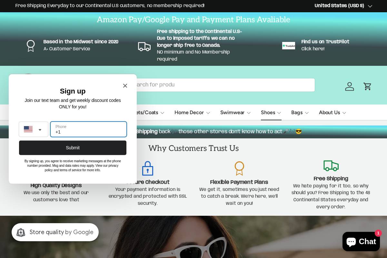Screen dimensions: 387x258
Task: Click the green truck Free Shipping icon
Action: click(x=331, y=166)
